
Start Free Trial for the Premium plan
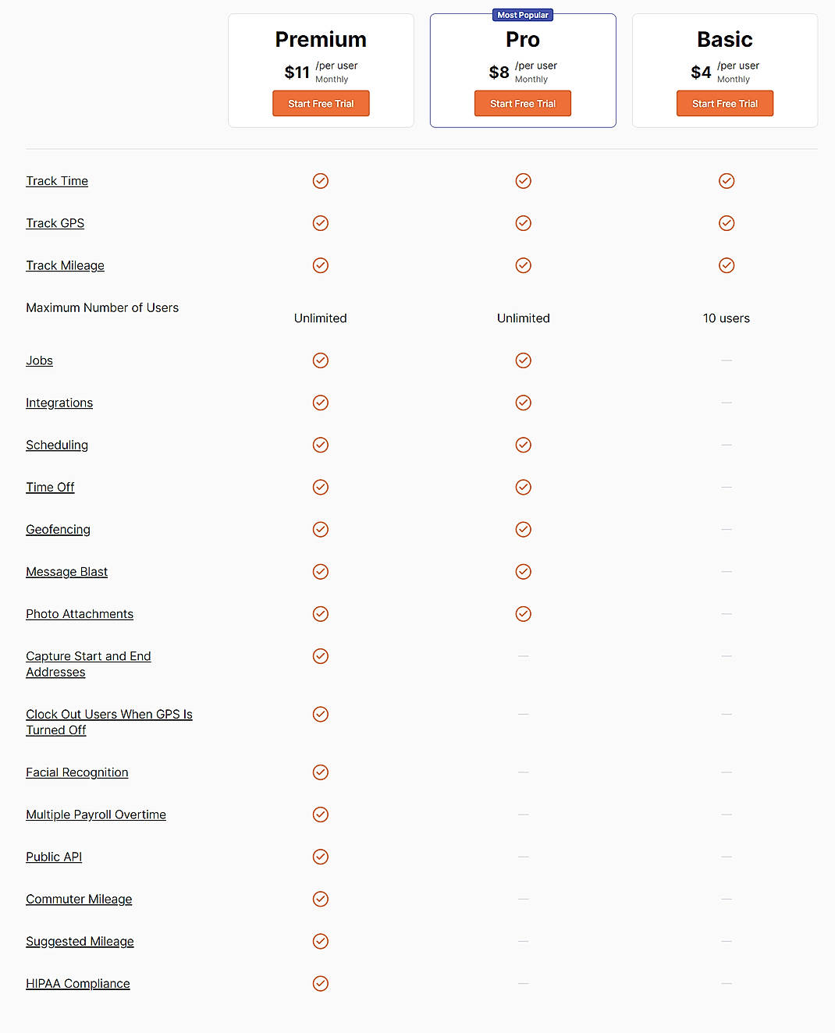321,103
